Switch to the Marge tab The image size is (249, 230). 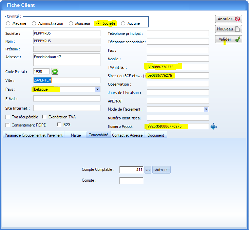click(76, 135)
